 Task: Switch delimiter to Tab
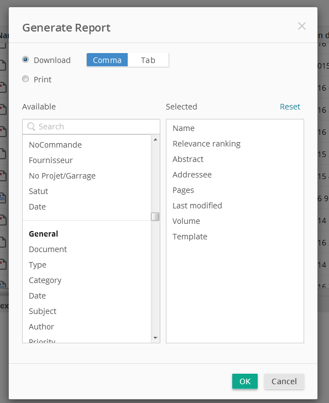(x=148, y=60)
